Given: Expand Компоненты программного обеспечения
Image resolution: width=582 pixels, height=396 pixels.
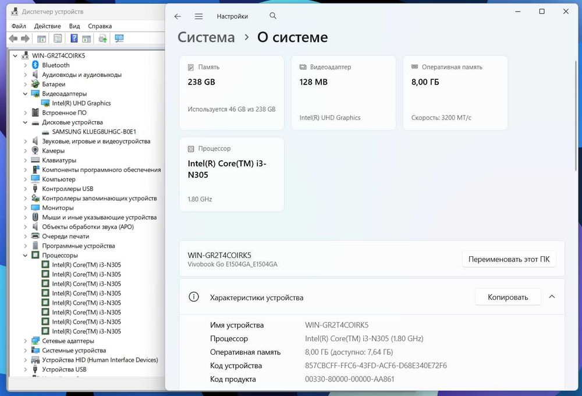Looking at the screenshot, I should pyautogui.click(x=25, y=170).
